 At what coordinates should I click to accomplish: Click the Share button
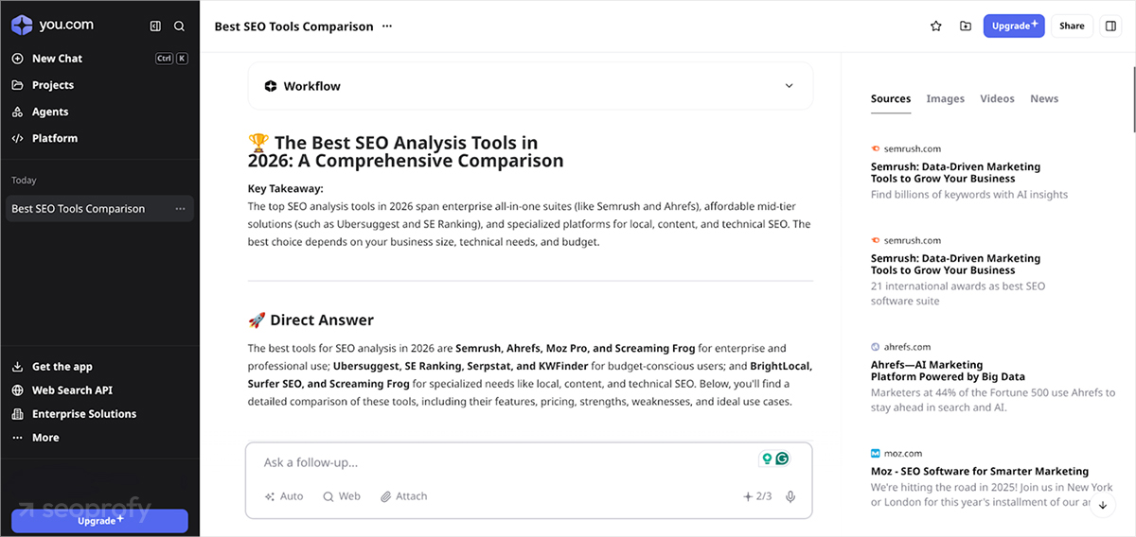[1072, 26]
